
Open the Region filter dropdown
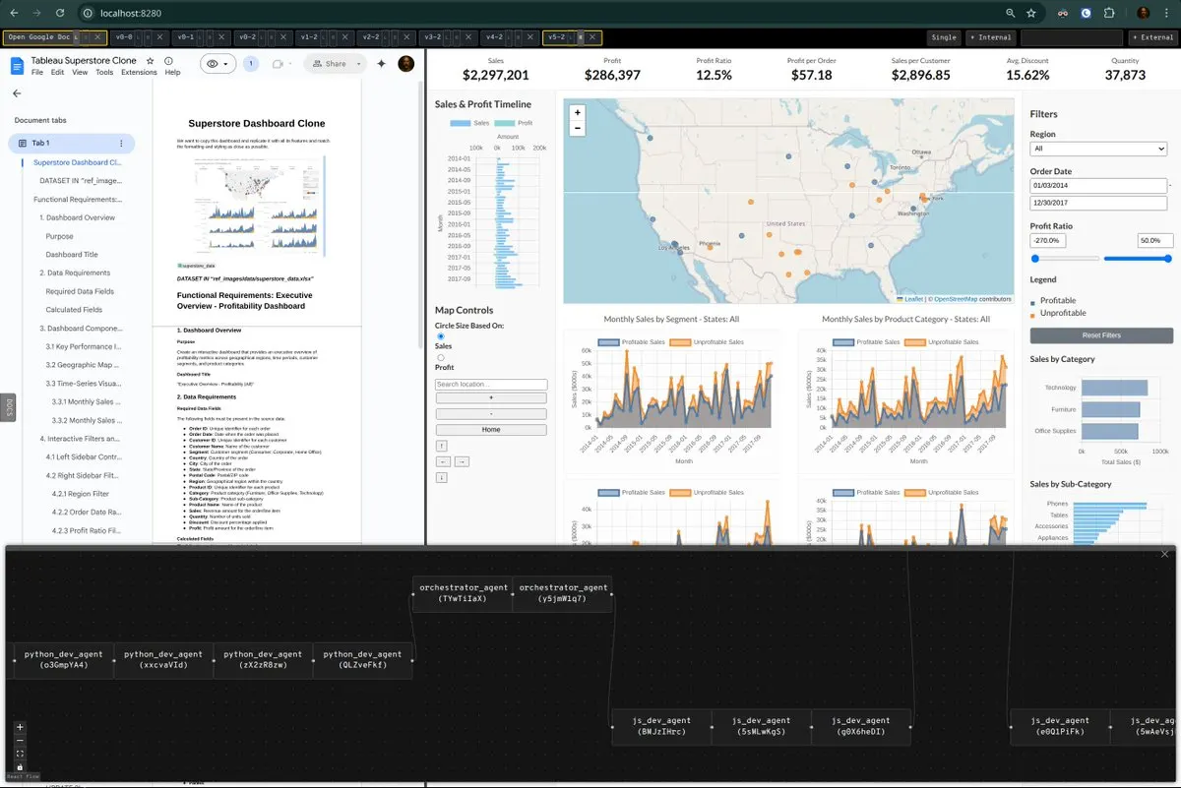click(x=1098, y=149)
